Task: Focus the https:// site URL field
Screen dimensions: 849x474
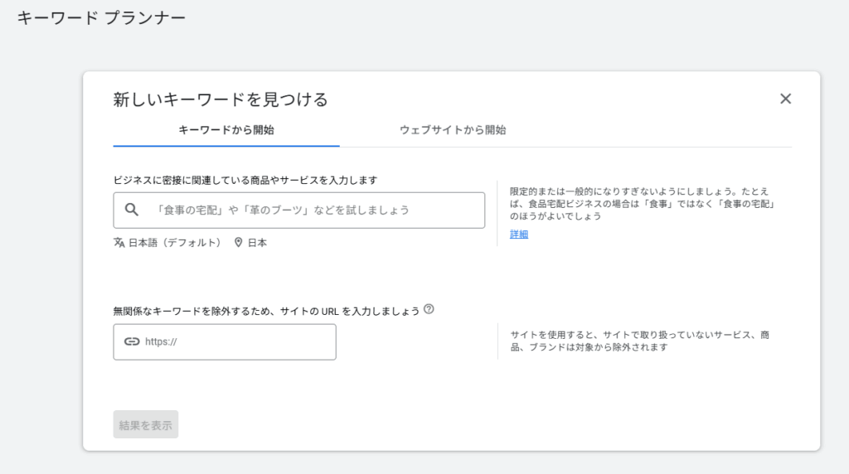Action: pos(236,341)
